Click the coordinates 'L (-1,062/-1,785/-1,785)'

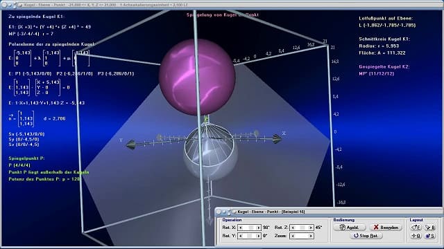387,25
